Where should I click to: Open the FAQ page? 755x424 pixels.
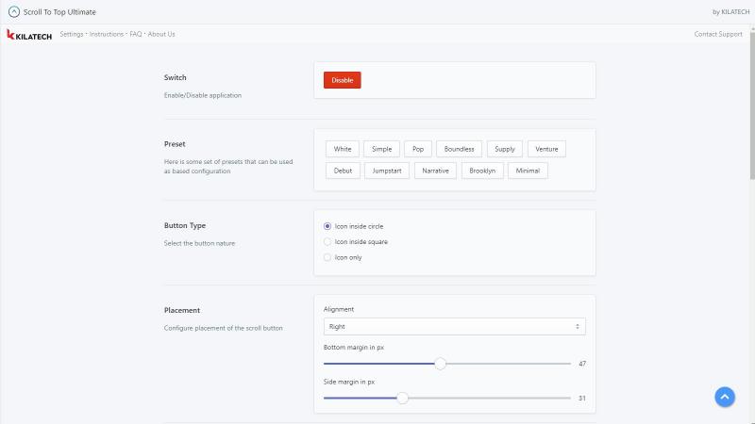click(136, 34)
